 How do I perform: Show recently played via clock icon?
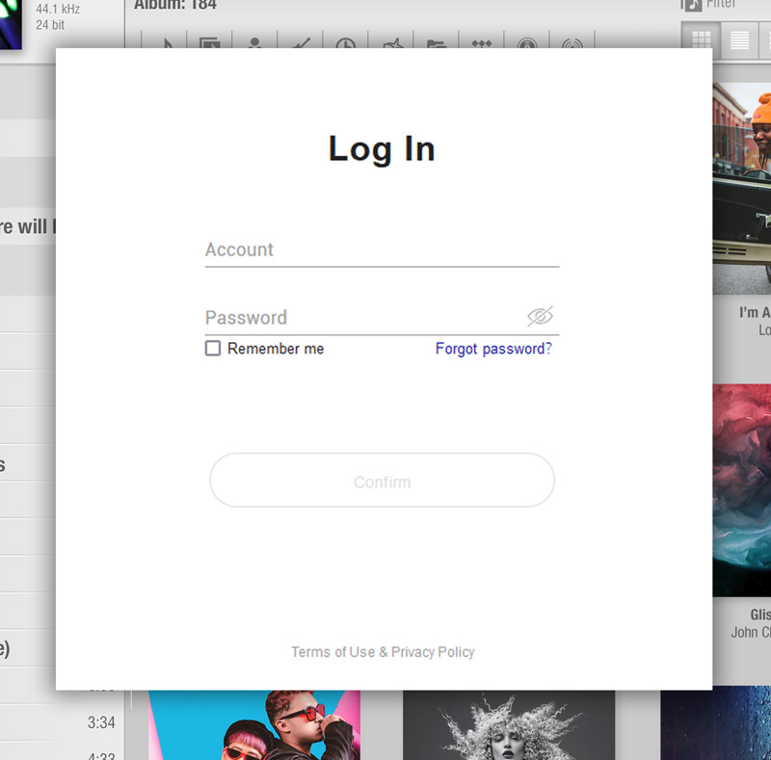pos(345,43)
